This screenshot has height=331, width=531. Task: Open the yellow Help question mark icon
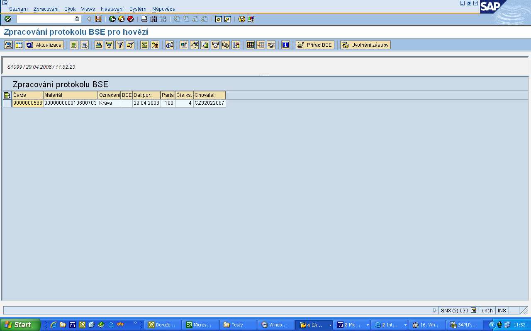point(241,19)
